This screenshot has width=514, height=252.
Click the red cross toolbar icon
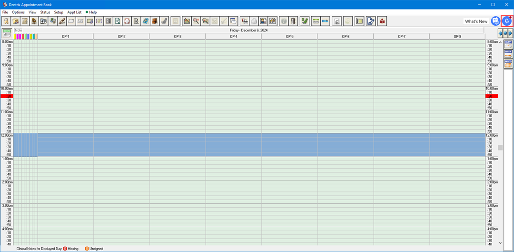pos(127,21)
